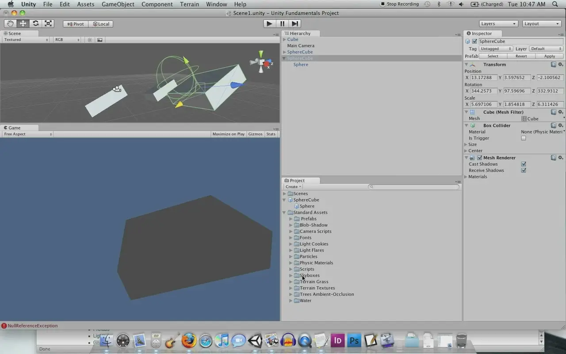Open InDesign from the dock
The width and height of the screenshot is (566, 354).
338,340
